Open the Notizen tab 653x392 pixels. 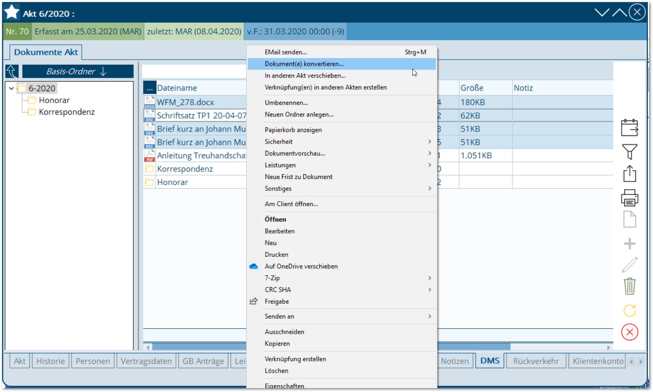pyautogui.click(x=455, y=361)
